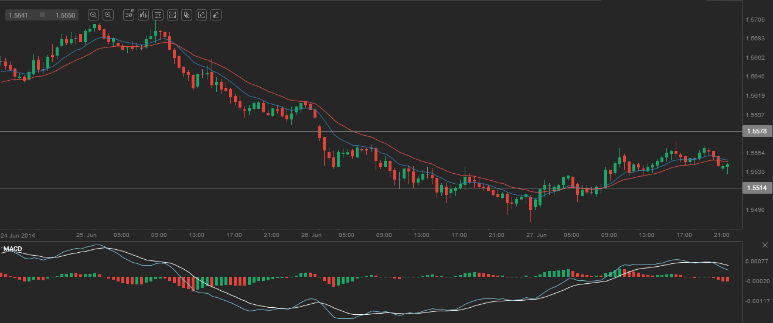The height and width of the screenshot is (323, 773).
Task: Click the zoom in magnifier icon
Action: coord(108,15)
